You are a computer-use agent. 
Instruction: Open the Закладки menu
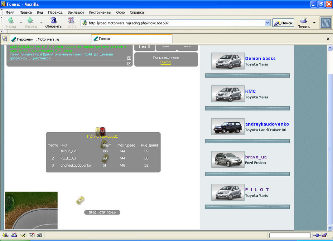[76, 13]
